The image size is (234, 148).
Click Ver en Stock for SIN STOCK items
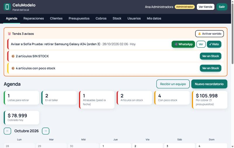210,56
